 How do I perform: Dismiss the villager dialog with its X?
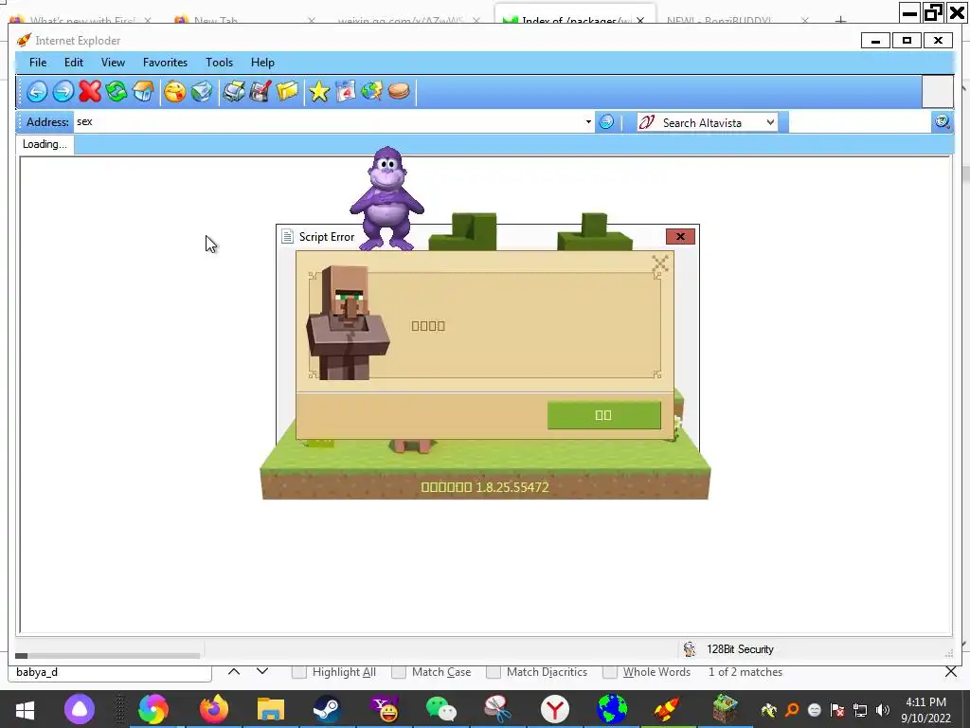(x=660, y=264)
